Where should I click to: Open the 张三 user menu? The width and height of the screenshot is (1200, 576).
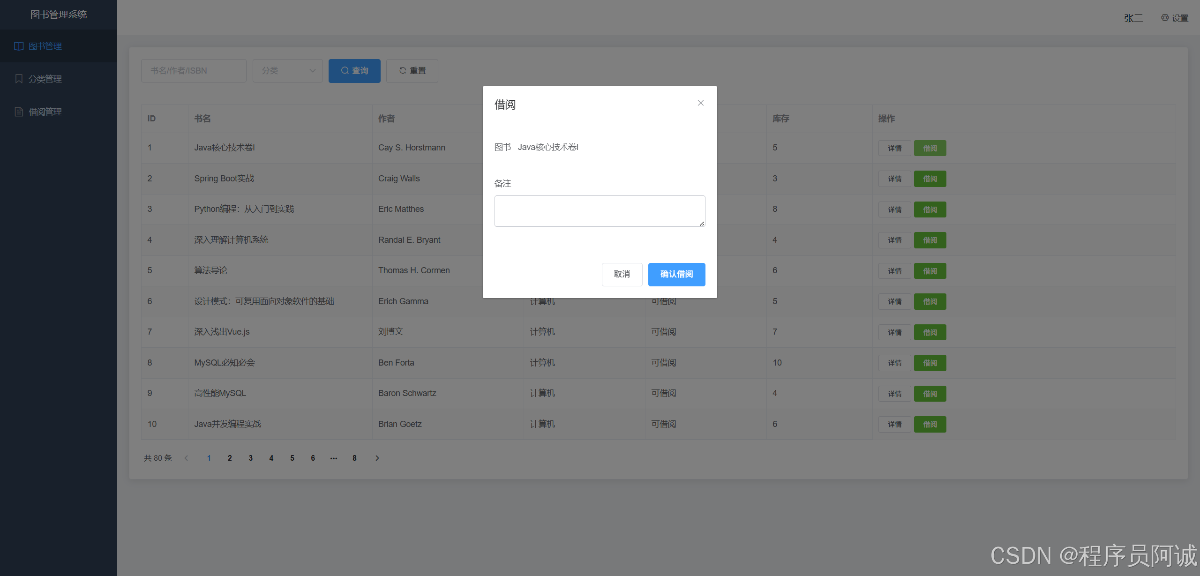1133,18
